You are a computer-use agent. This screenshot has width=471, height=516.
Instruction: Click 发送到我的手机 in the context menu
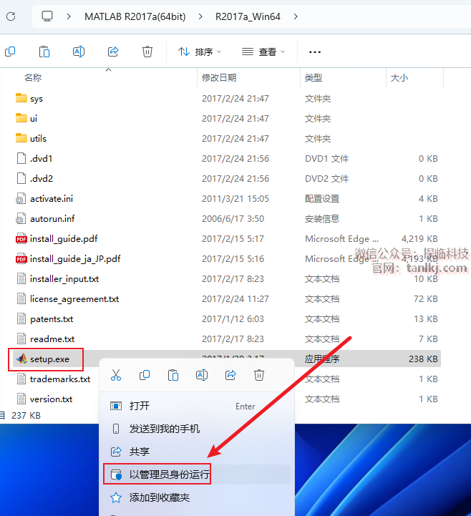click(165, 429)
